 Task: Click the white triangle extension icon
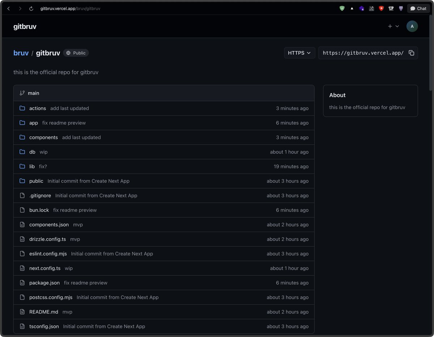[x=352, y=8]
